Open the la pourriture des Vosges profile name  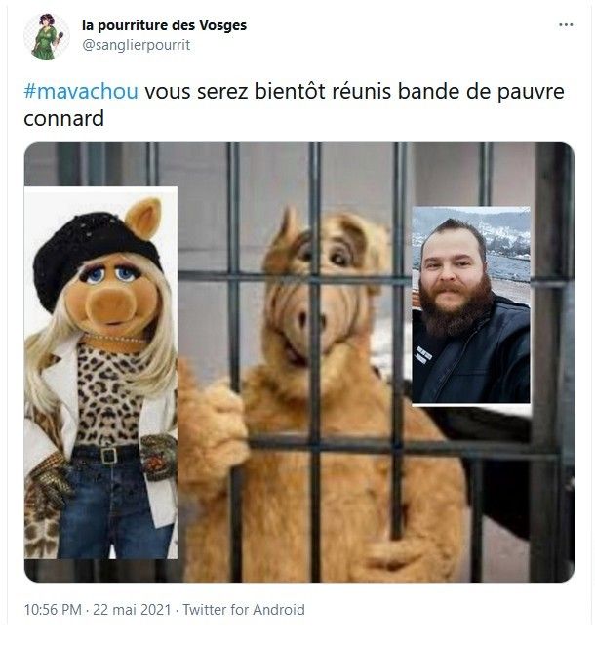164,25
